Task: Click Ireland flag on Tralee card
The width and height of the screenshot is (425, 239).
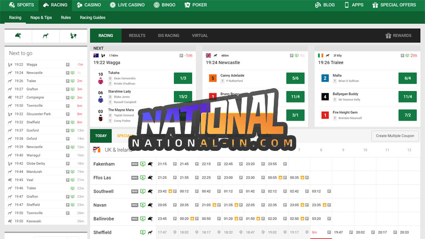Action: pyautogui.click(x=321, y=56)
